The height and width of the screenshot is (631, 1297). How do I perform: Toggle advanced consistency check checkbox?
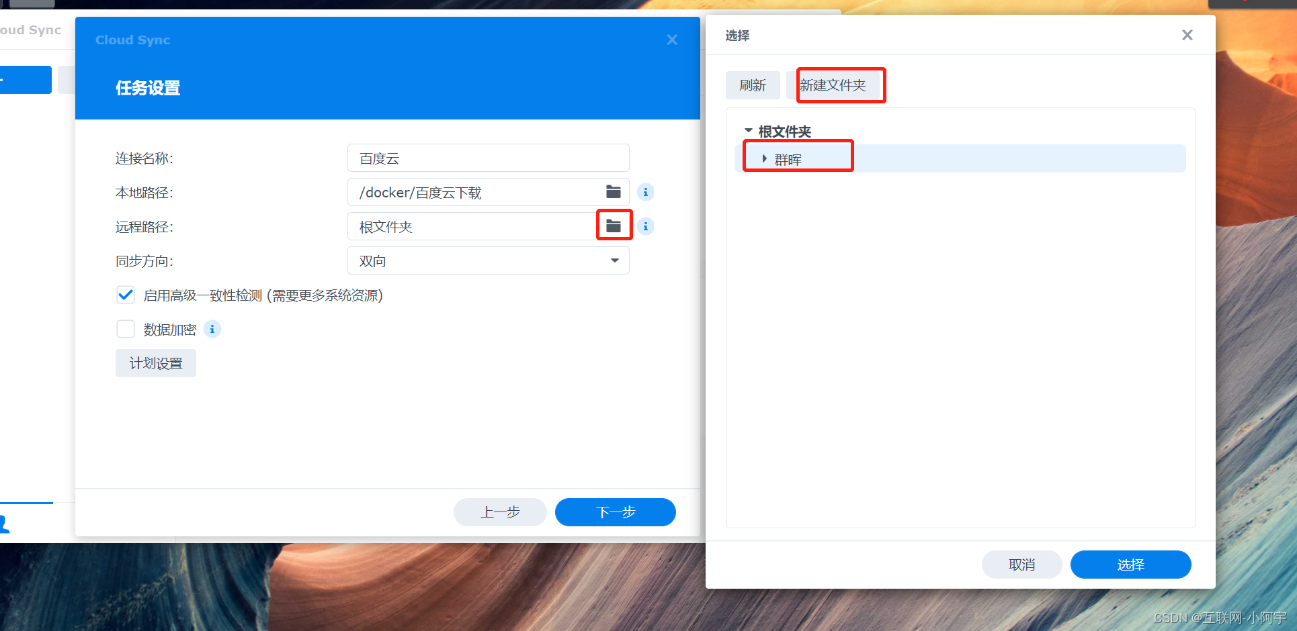tap(126, 295)
